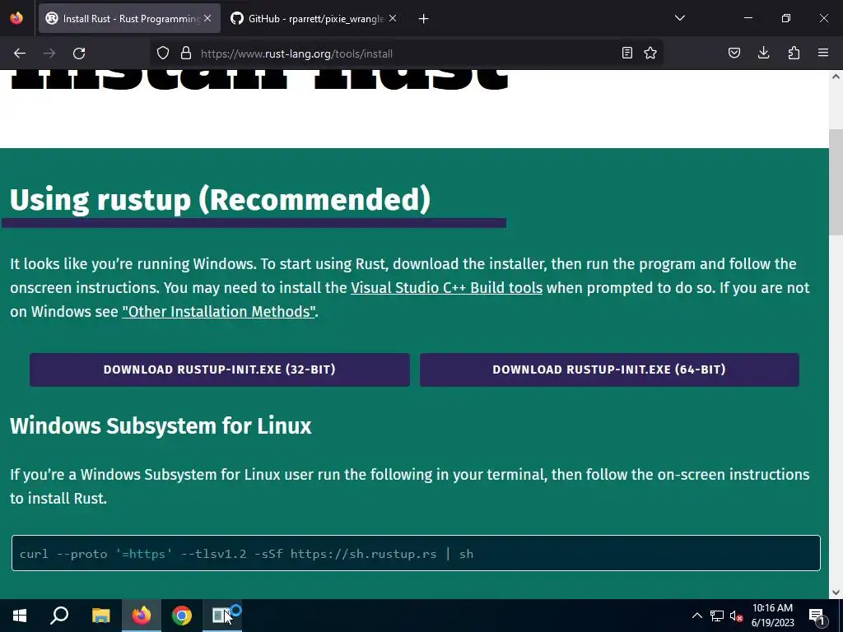Open Firefox application hamburger menu

[x=823, y=53]
